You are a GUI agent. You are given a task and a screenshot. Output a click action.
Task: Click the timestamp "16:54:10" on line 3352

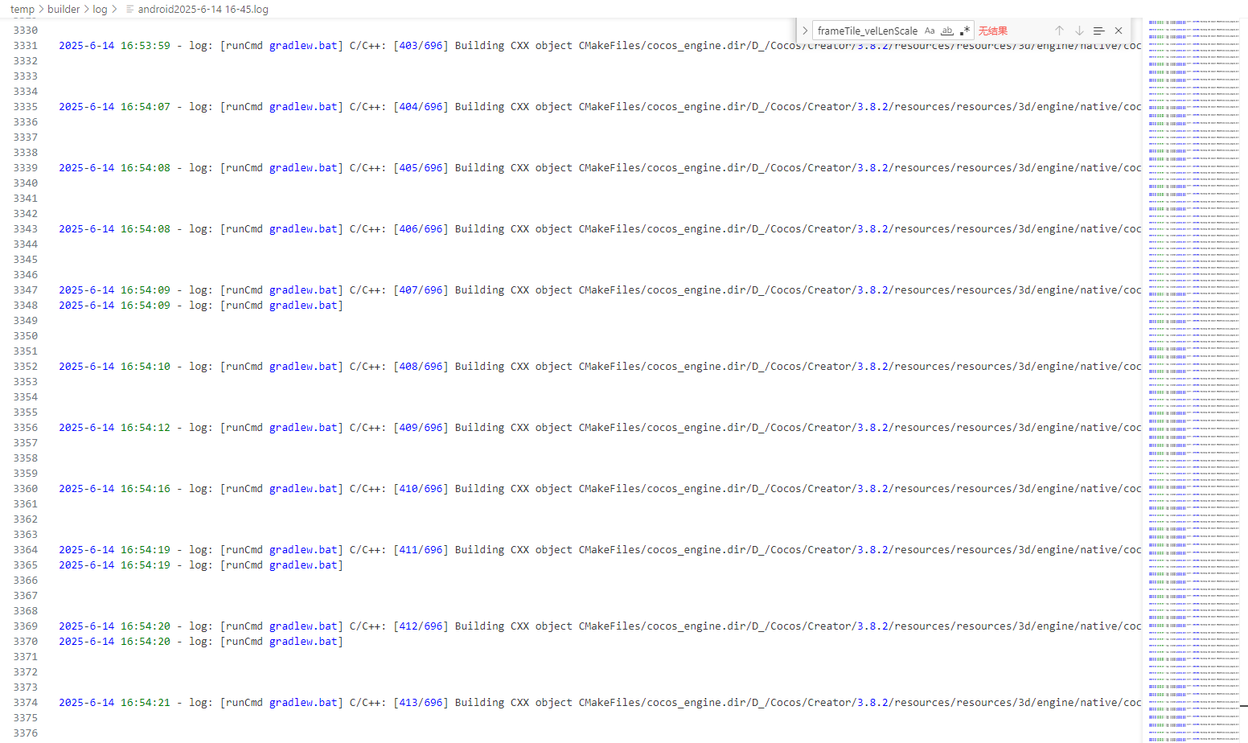[x=146, y=367]
